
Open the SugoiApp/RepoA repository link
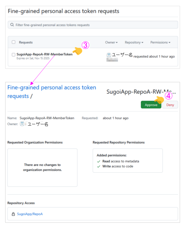pos(30,214)
